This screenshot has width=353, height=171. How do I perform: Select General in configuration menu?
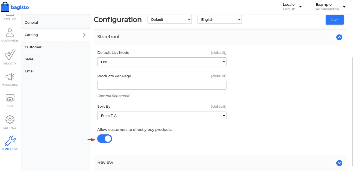[x=31, y=23]
